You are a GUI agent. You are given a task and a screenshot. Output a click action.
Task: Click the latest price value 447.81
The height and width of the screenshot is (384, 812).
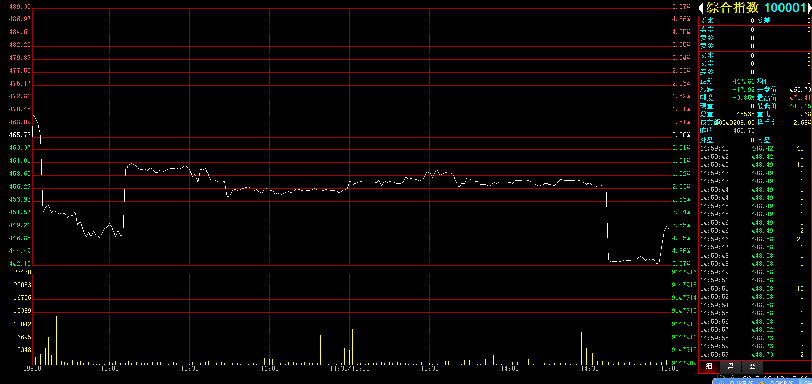743,81
